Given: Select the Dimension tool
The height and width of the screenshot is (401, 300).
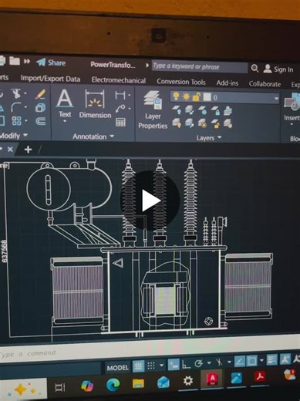Looking at the screenshot, I should (x=95, y=103).
